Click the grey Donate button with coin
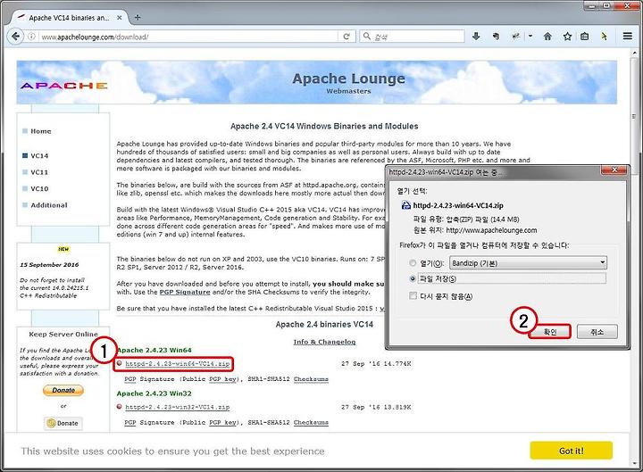The width and height of the screenshot is (643, 472). pyautogui.click(x=63, y=423)
